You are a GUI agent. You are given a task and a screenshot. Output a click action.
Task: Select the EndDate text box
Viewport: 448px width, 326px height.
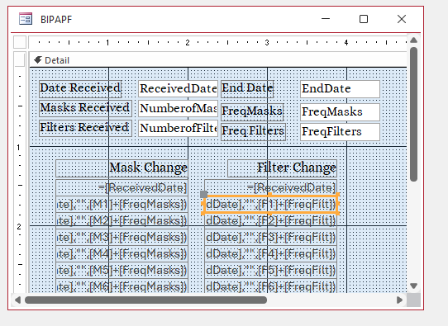pyautogui.click(x=340, y=88)
